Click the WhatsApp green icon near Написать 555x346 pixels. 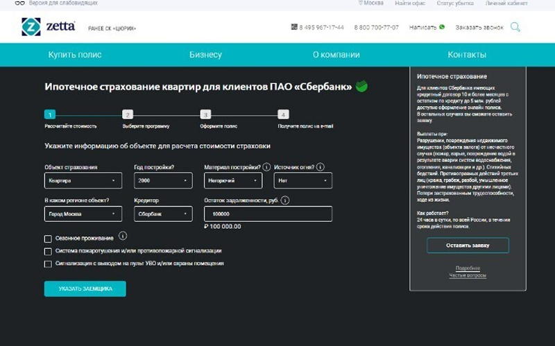click(x=442, y=27)
